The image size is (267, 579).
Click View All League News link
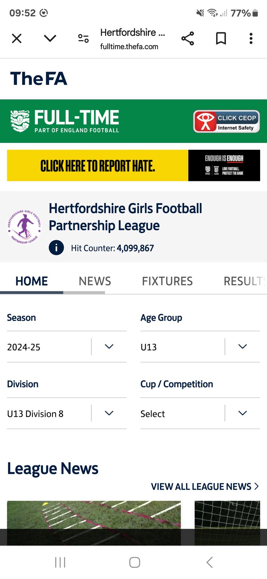(x=204, y=486)
